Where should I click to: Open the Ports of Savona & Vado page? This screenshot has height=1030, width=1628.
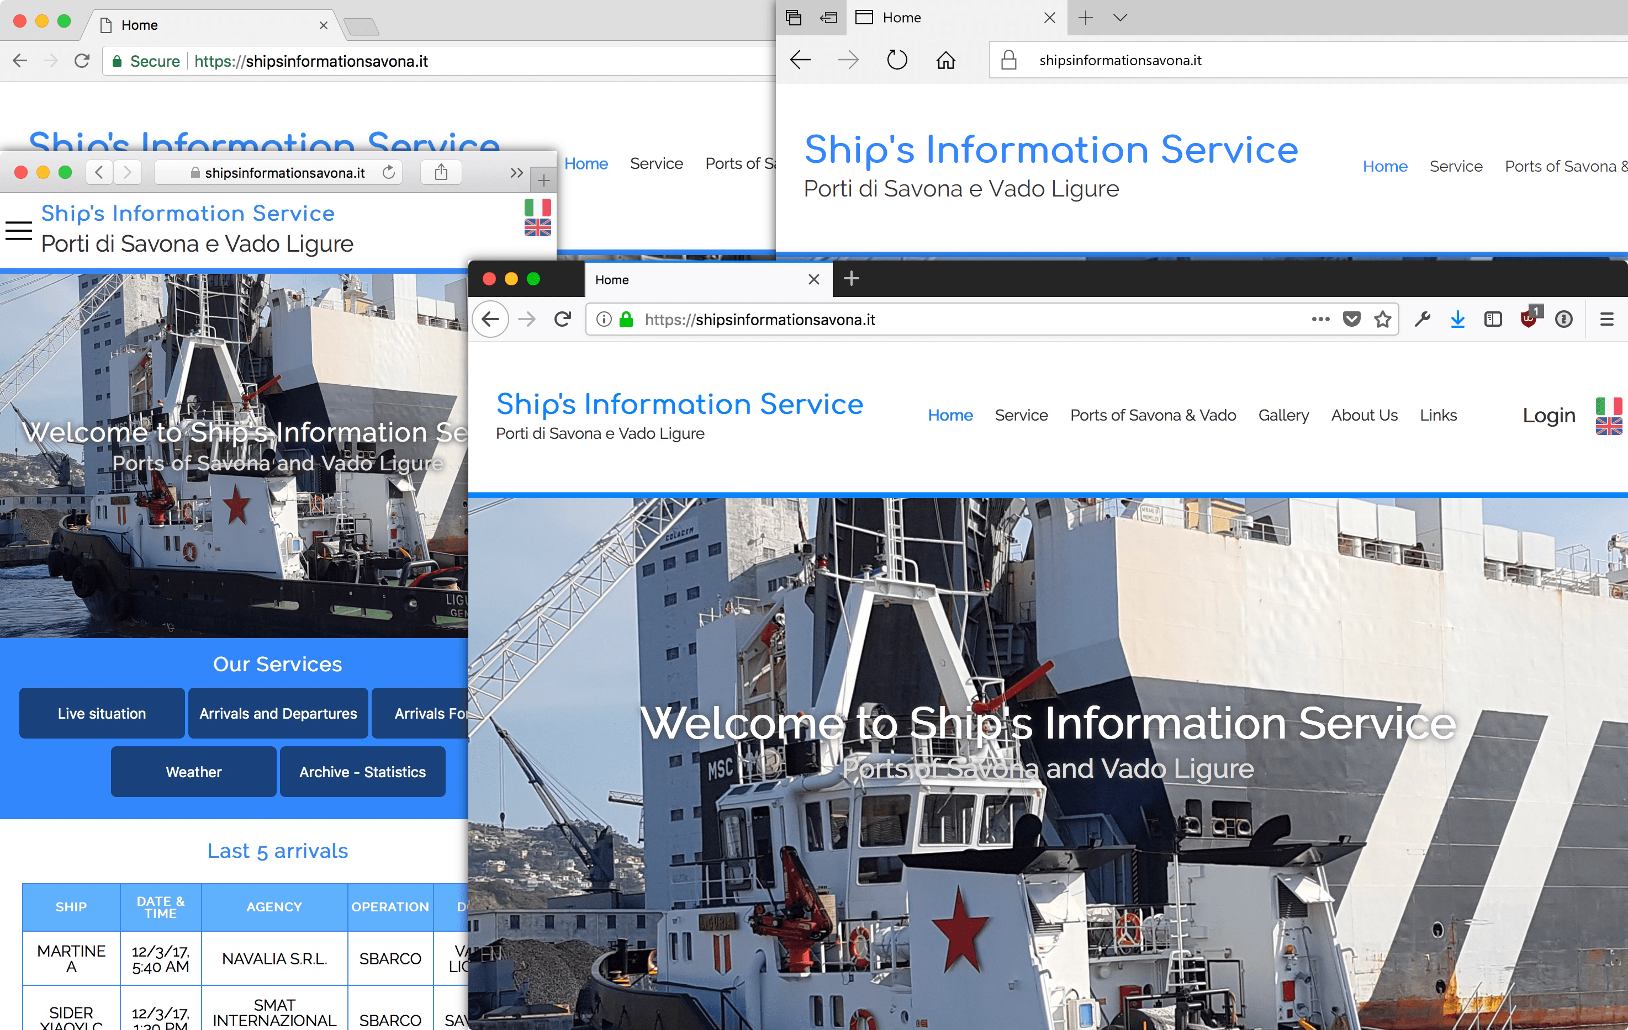click(1153, 415)
